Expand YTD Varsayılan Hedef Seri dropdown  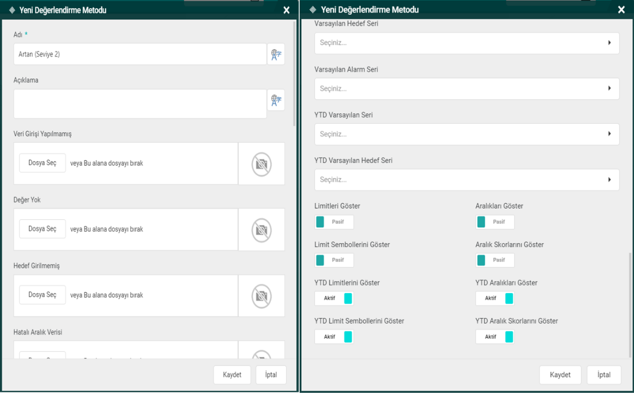(x=467, y=180)
